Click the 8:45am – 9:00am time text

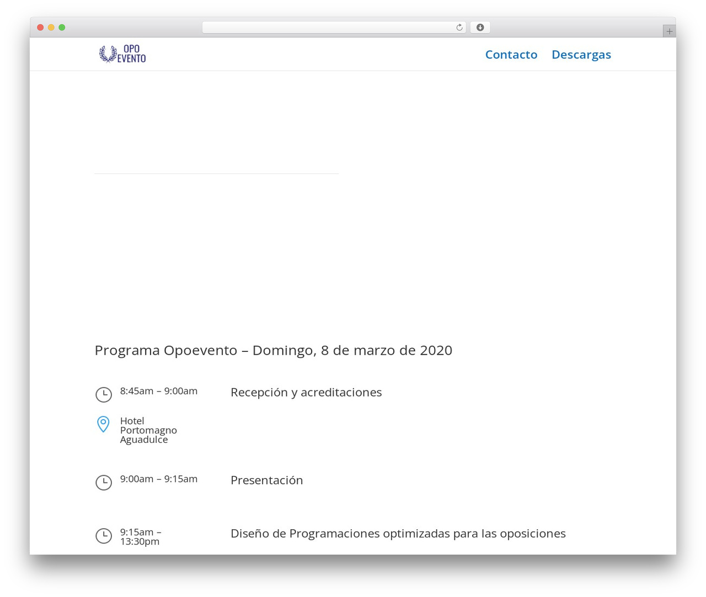tap(159, 391)
